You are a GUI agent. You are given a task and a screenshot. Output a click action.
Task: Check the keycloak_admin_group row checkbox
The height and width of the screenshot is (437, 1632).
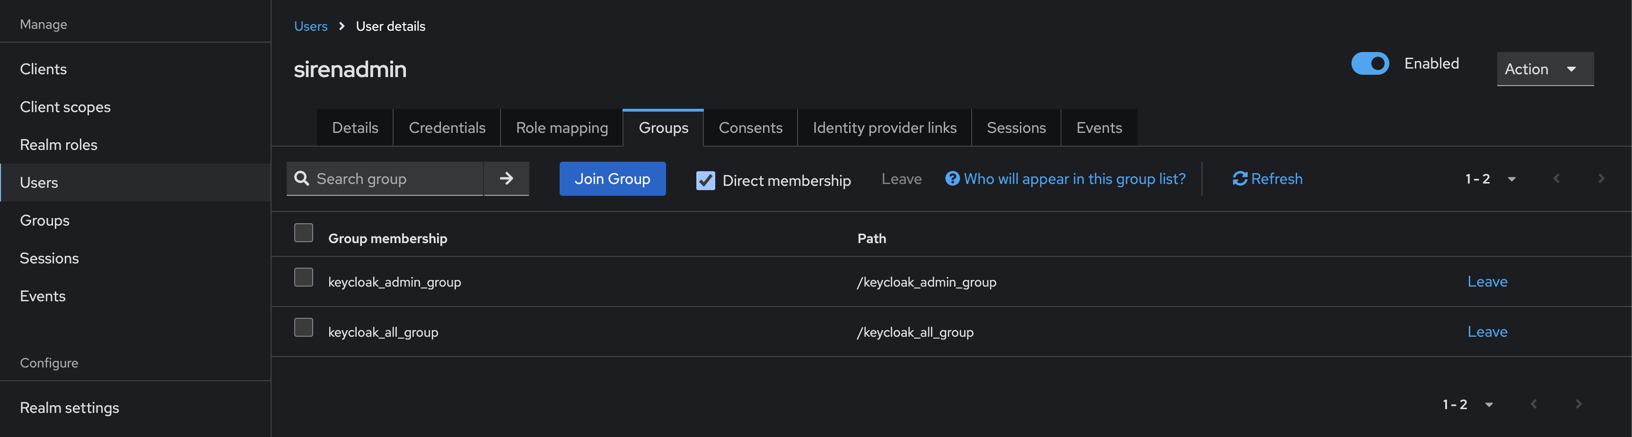click(304, 277)
